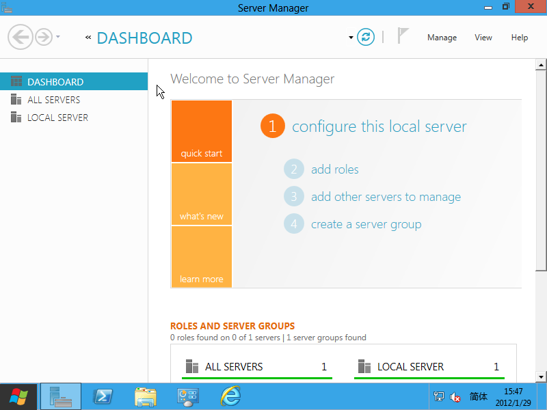Screen dimensions: 547x410
Task: Open dropdown arrow left of Refresh
Action: [351, 38]
